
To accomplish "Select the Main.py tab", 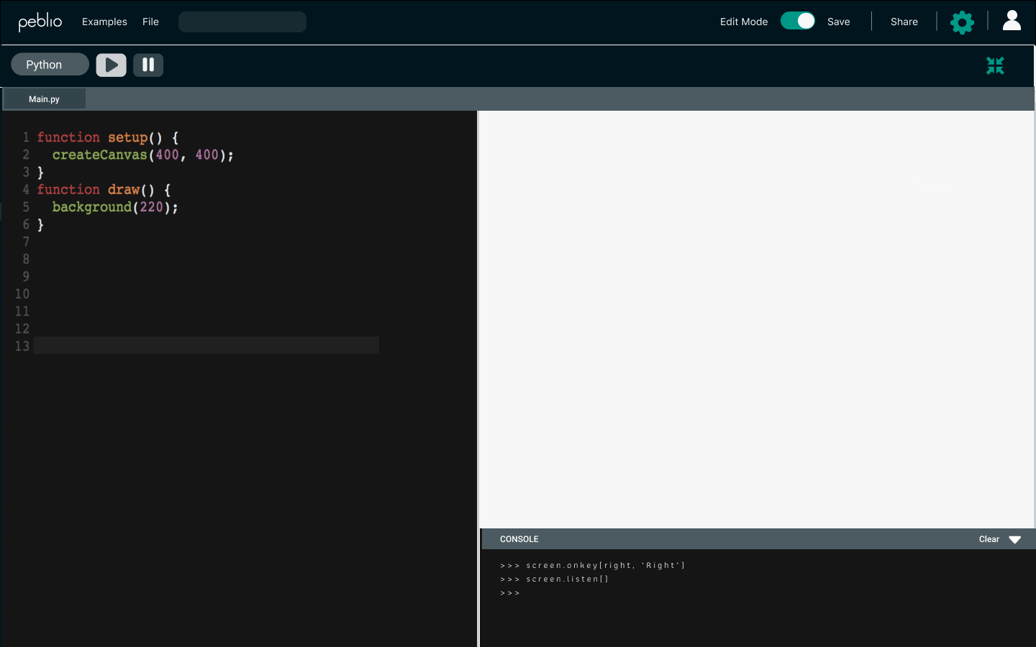I will click(45, 99).
